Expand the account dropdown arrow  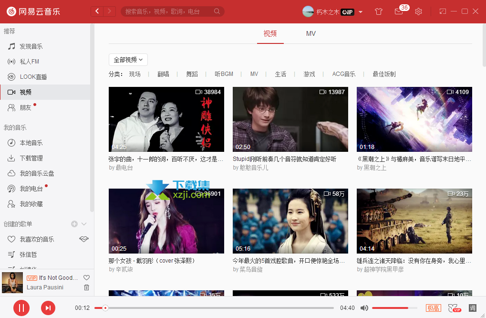[361, 12]
